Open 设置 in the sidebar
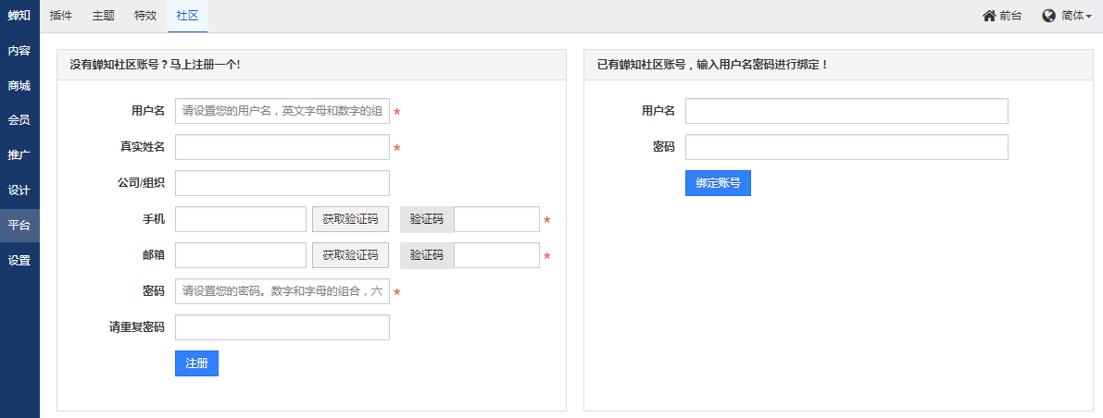 [19, 261]
